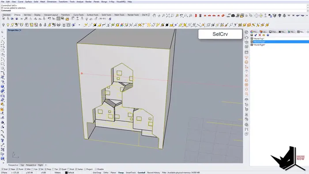The width and height of the screenshot is (309, 174).
Task: Switch to the Right viewport tab
Action: tap(41, 165)
